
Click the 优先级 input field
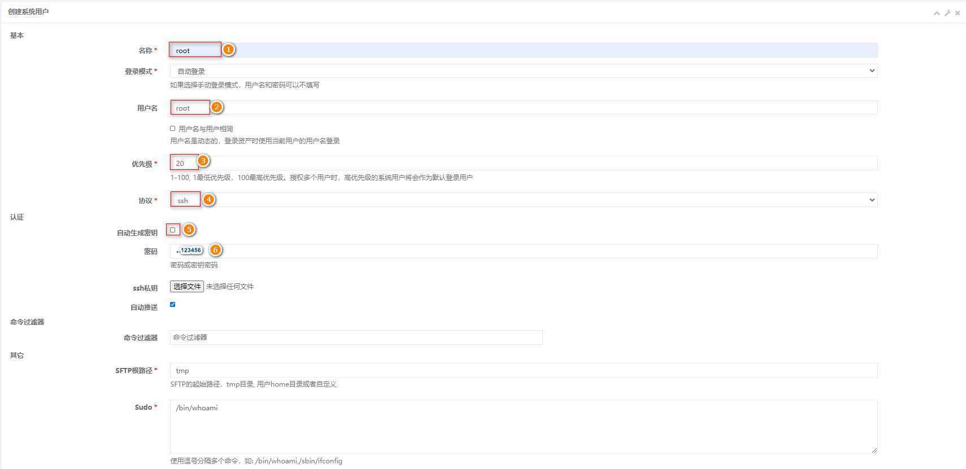pos(524,163)
